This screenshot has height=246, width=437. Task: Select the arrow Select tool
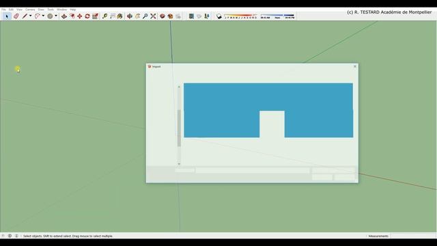(7, 16)
